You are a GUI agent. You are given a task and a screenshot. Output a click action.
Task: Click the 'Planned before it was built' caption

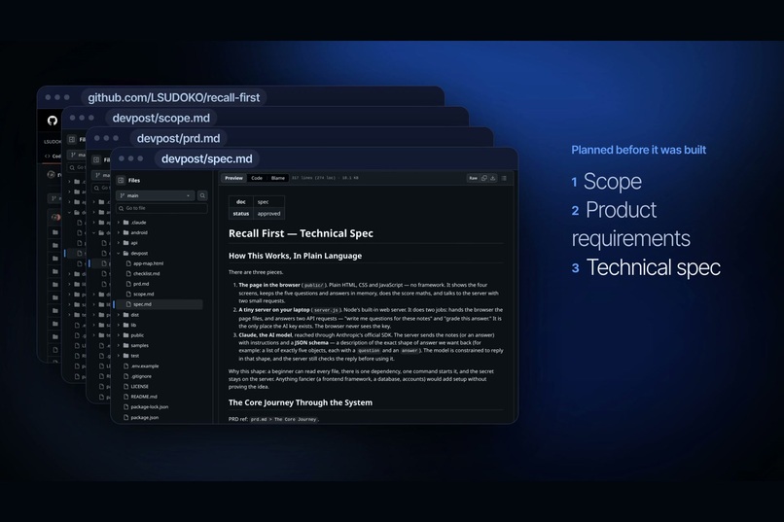coord(638,150)
